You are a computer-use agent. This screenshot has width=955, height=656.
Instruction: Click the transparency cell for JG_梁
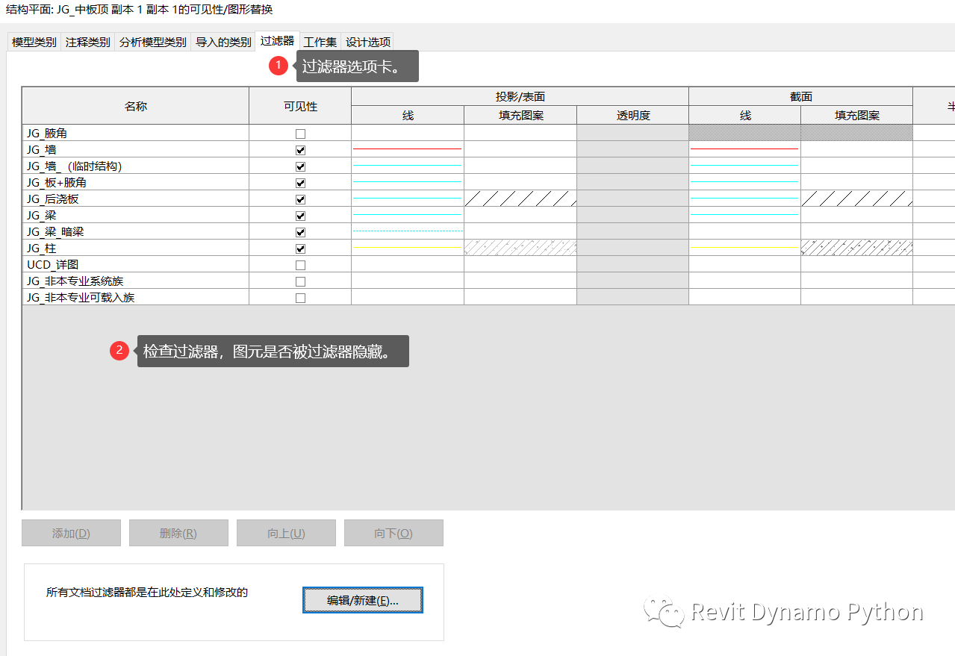point(632,215)
